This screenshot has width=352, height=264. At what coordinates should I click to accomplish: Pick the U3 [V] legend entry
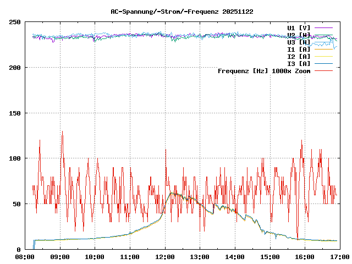coord(299,42)
